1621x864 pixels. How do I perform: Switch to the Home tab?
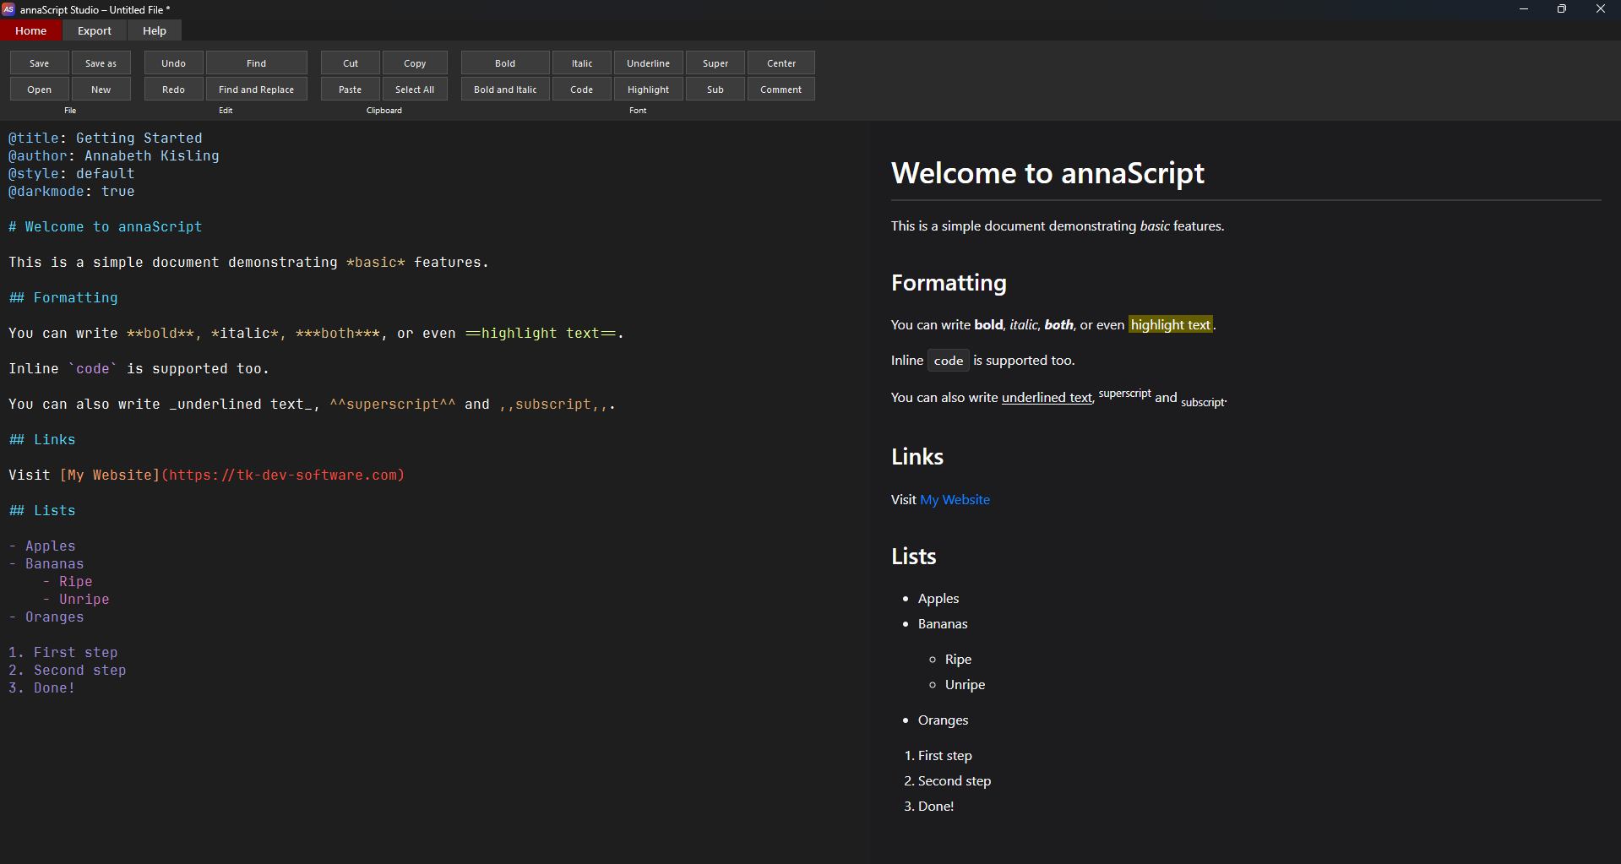pyautogui.click(x=31, y=30)
